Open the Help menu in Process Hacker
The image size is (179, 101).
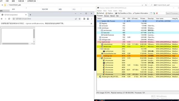[120, 11]
